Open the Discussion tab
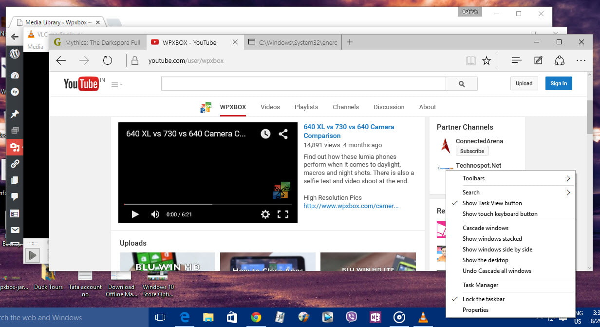The width and height of the screenshot is (600, 327). pyautogui.click(x=389, y=107)
